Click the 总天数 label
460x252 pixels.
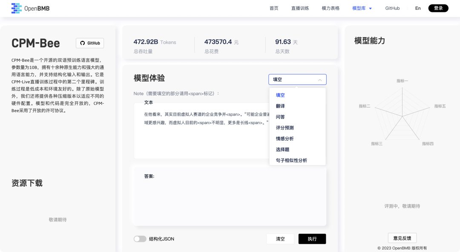282,52
